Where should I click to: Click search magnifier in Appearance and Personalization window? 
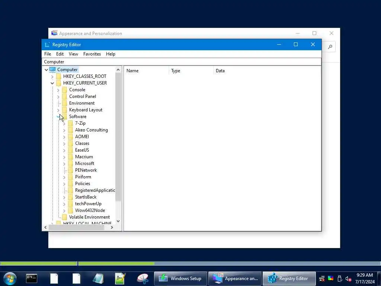click(x=330, y=47)
